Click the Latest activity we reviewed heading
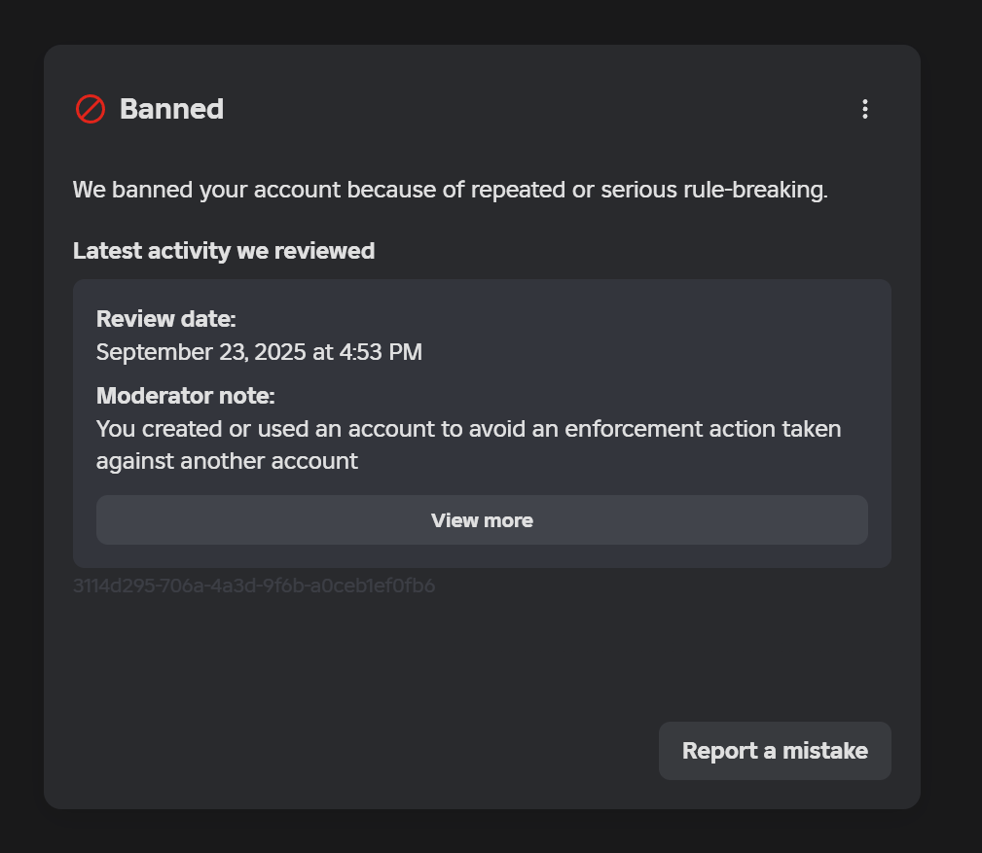Viewport: 982px width, 853px height. click(224, 251)
